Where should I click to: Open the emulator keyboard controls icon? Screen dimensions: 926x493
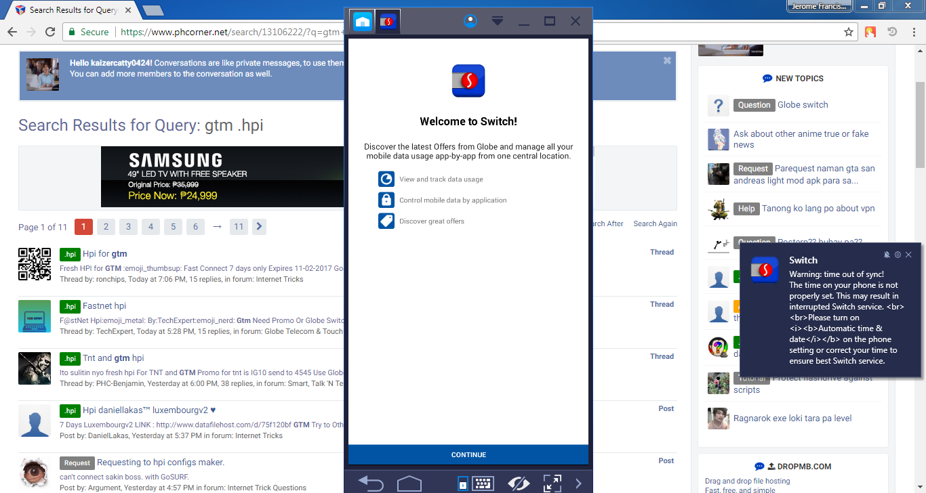[482, 484]
